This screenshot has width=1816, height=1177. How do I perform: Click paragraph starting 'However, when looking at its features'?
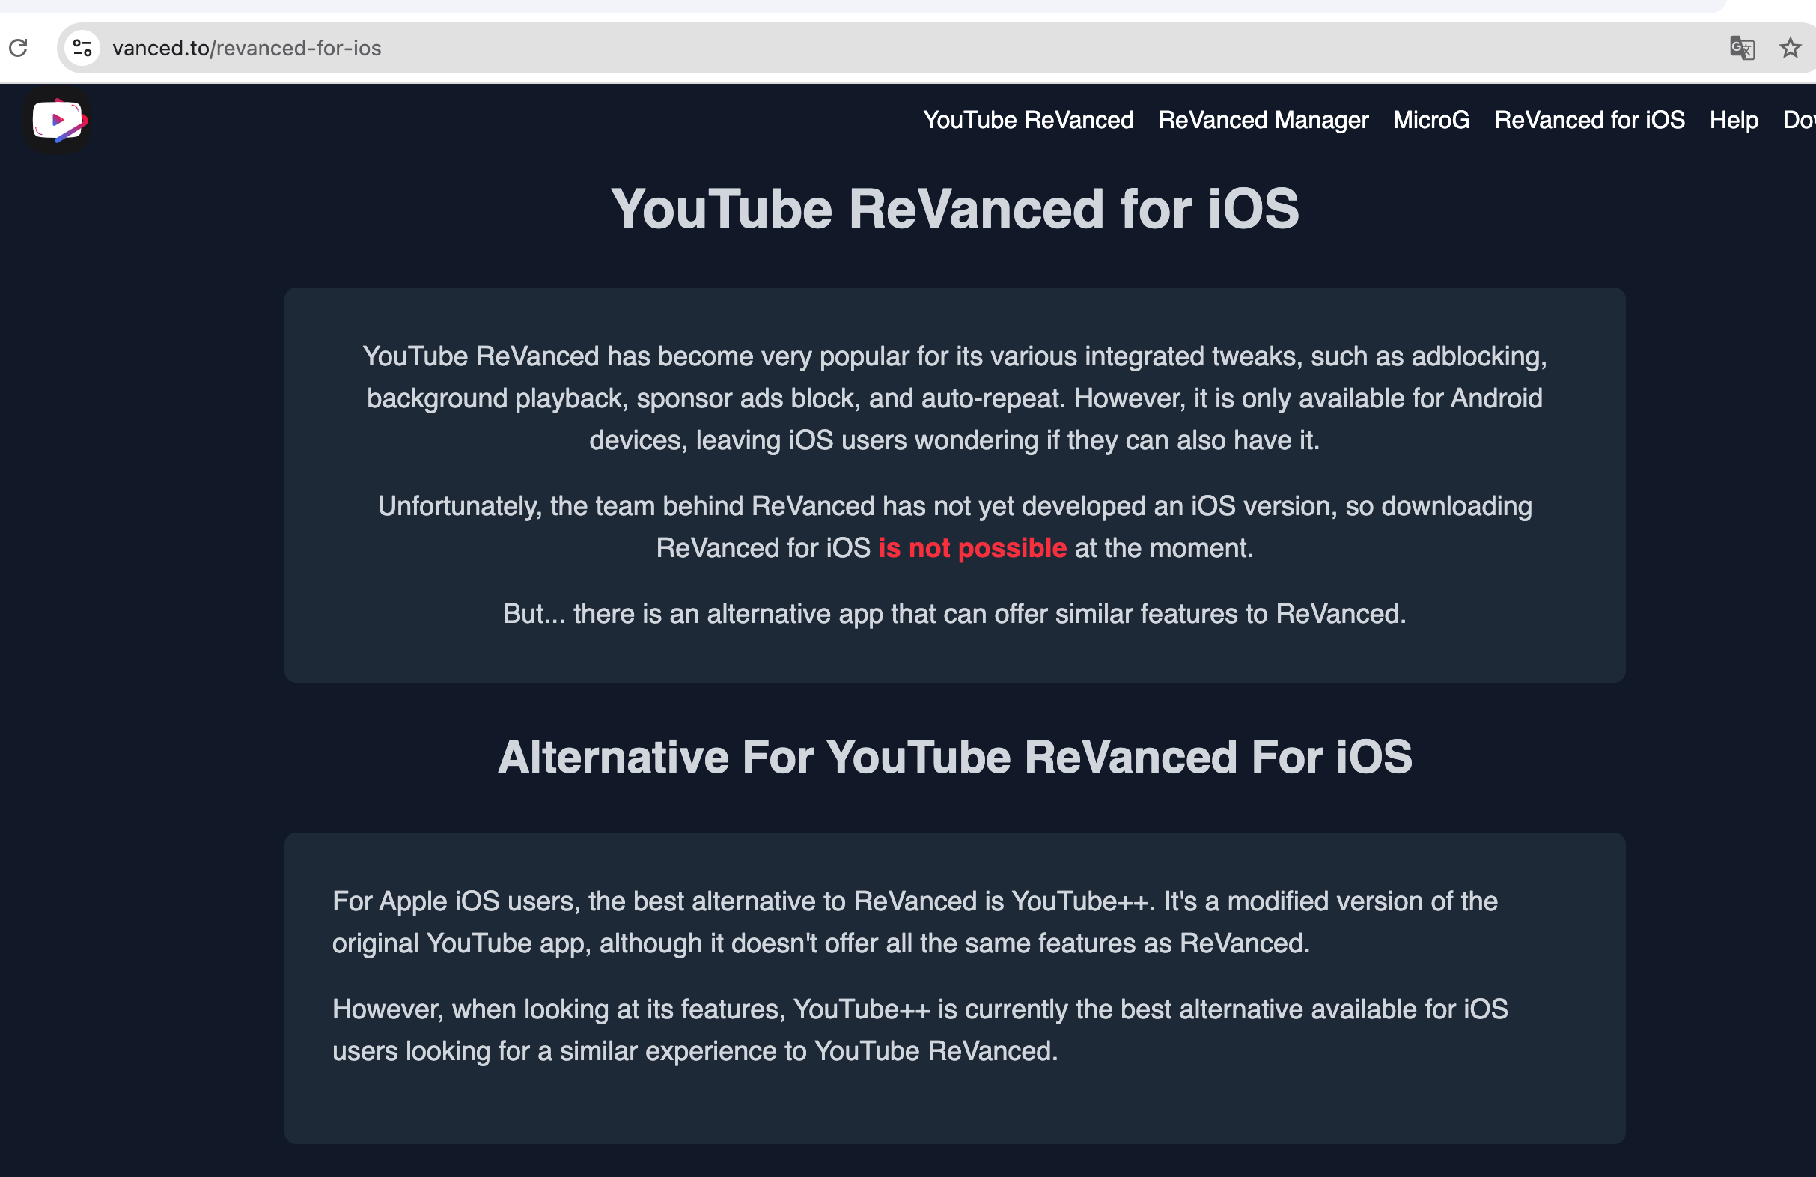pyautogui.click(x=920, y=1030)
